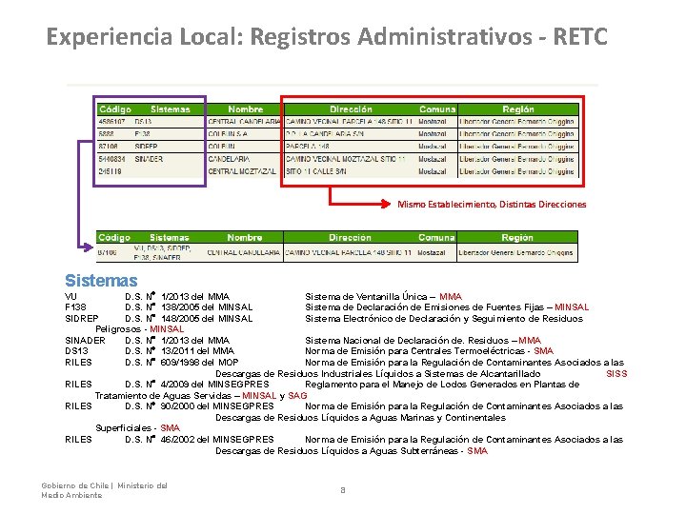
Task: Click code cell '4586107'
Action: click(x=112, y=122)
